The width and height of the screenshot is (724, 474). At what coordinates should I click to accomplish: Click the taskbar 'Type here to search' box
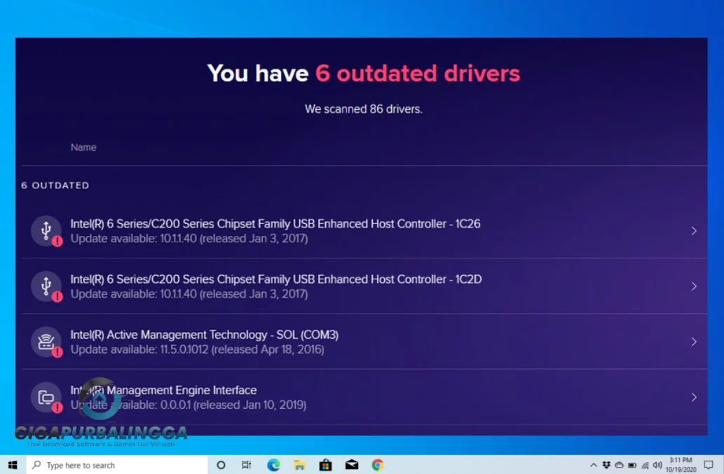[117, 465]
